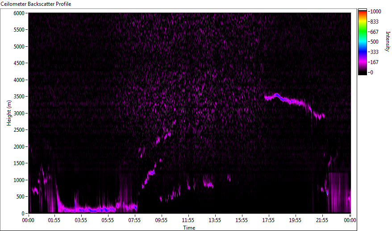Select the 167 intensity scale marker

point(374,62)
